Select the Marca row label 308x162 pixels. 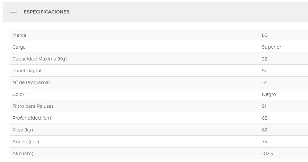tap(19, 35)
